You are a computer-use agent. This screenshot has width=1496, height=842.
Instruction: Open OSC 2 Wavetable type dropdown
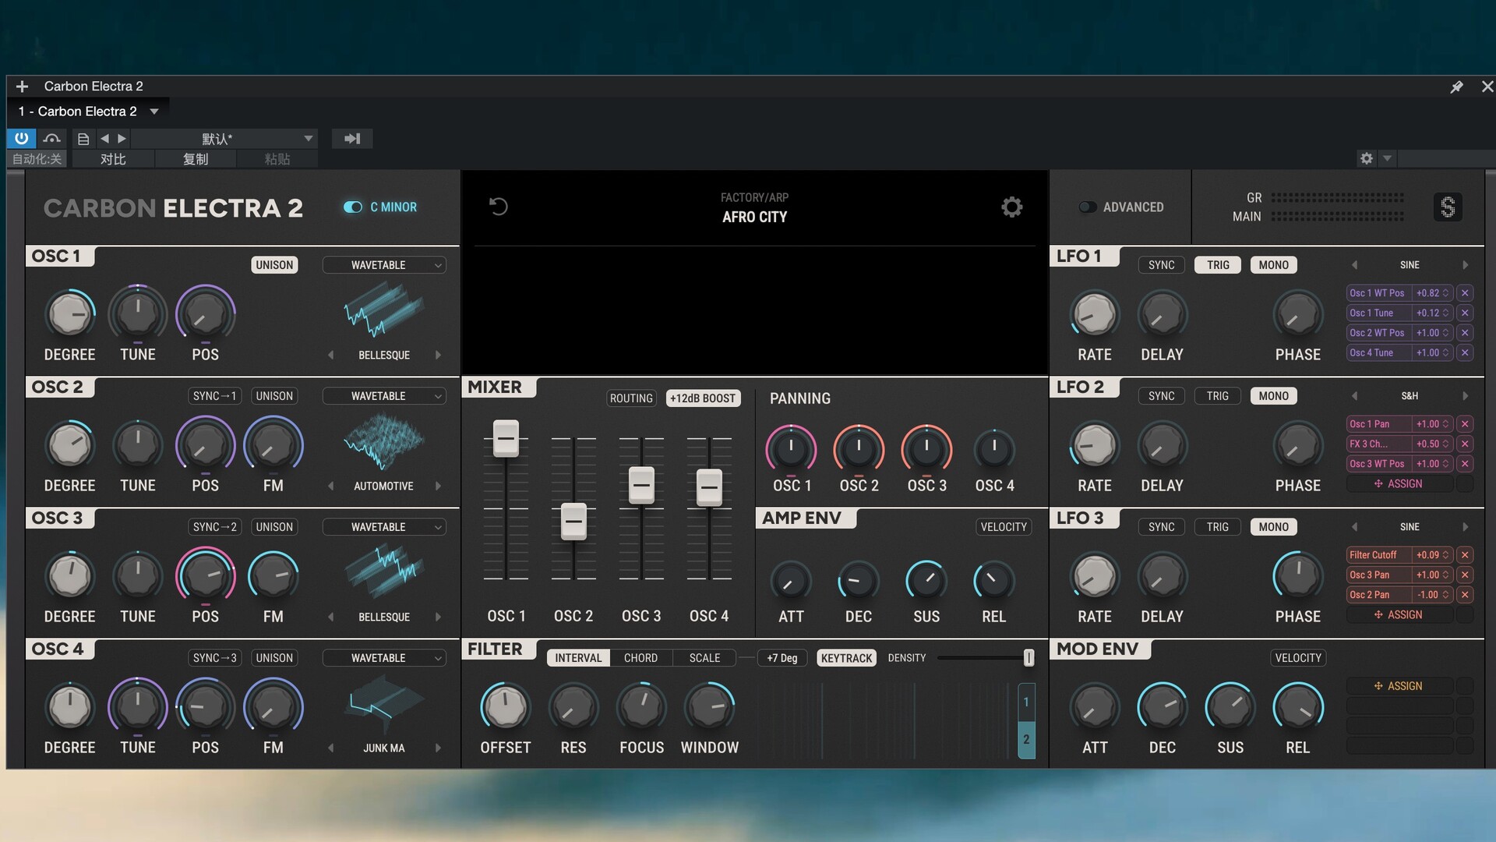pyautogui.click(x=384, y=396)
